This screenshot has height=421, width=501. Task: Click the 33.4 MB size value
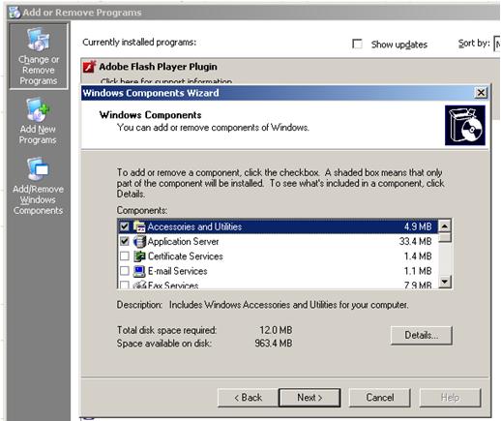[x=415, y=241]
